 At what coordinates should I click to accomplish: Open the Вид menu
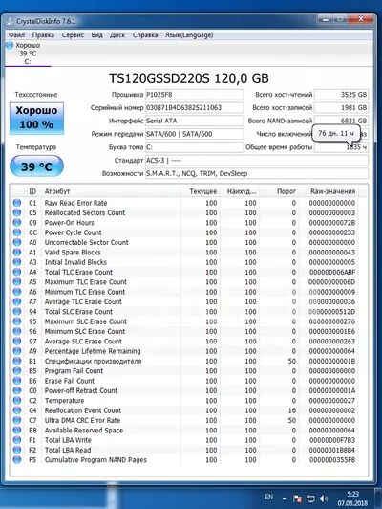pos(96,35)
